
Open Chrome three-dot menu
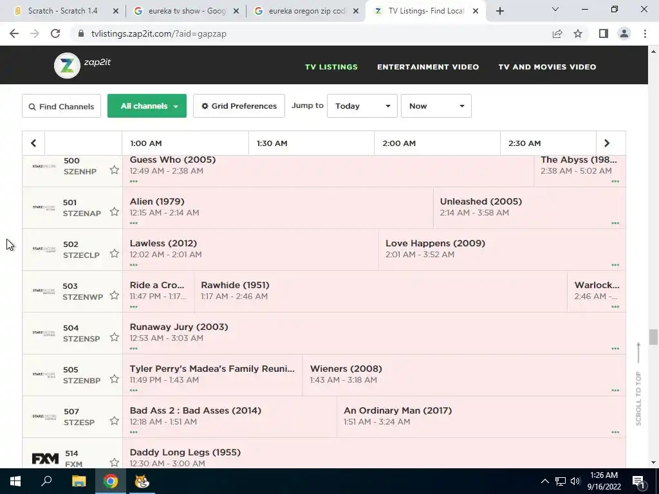tap(645, 33)
